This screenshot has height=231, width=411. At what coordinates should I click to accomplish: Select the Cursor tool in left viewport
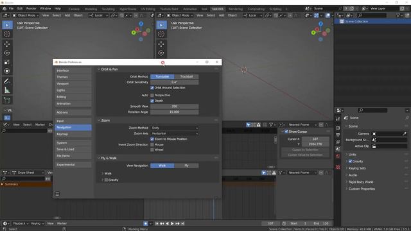tap(7, 34)
